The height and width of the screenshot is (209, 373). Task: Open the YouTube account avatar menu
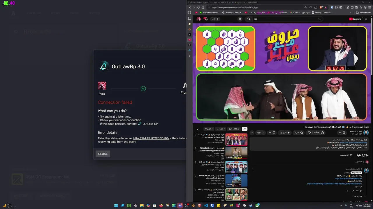click(199, 19)
